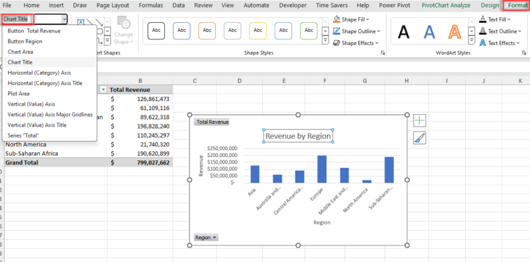Select column F header
530x262 pixels.
pyautogui.click(x=324, y=81)
